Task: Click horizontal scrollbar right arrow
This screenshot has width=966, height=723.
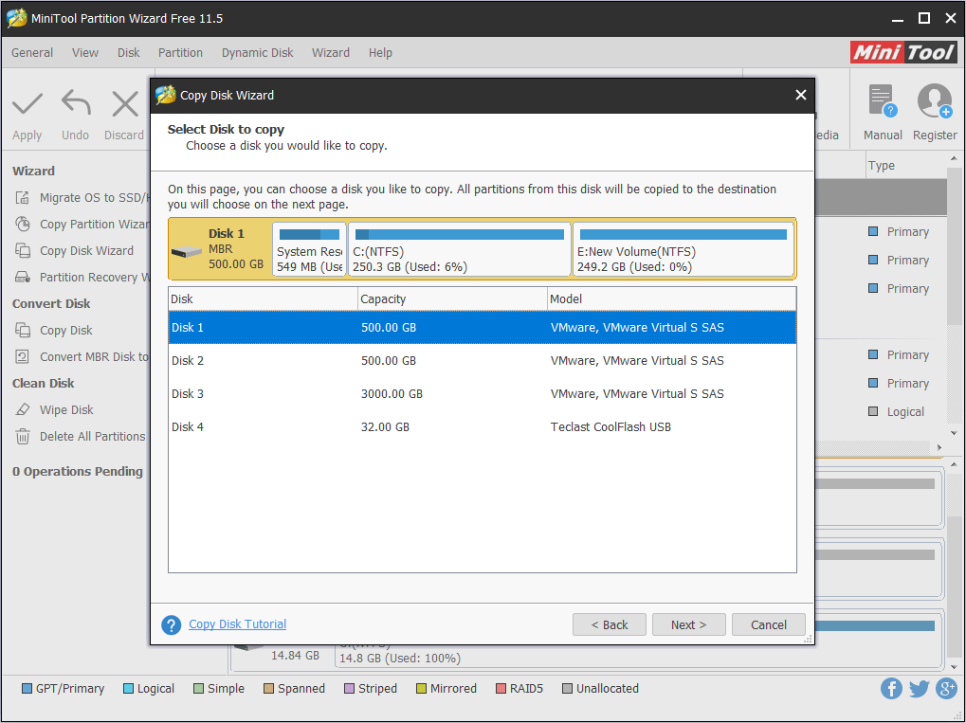Action: [939, 447]
